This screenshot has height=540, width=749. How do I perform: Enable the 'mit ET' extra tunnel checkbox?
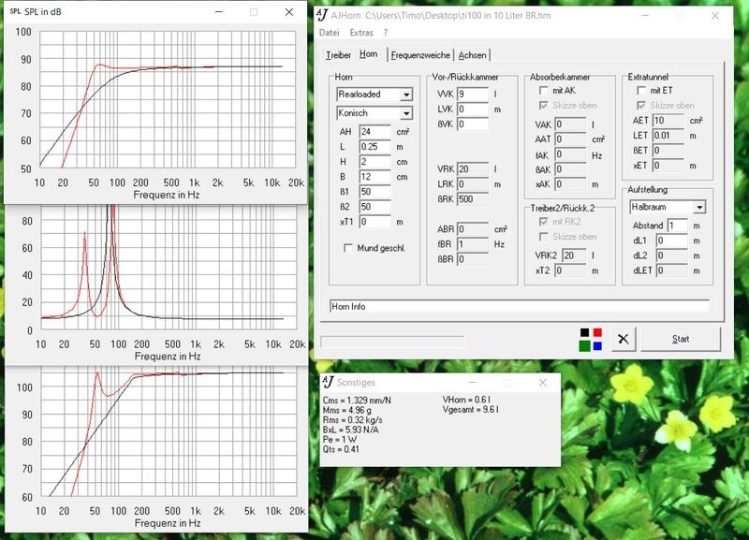click(x=641, y=91)
